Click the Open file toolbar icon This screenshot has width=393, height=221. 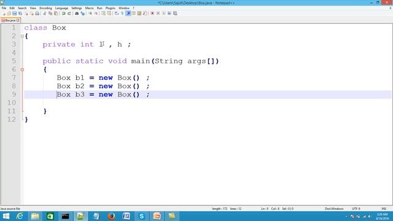pos(9,14)
